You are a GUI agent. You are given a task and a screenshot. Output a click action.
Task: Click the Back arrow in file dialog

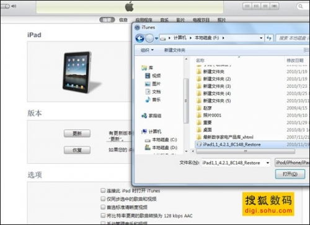(x=139, y=38)
